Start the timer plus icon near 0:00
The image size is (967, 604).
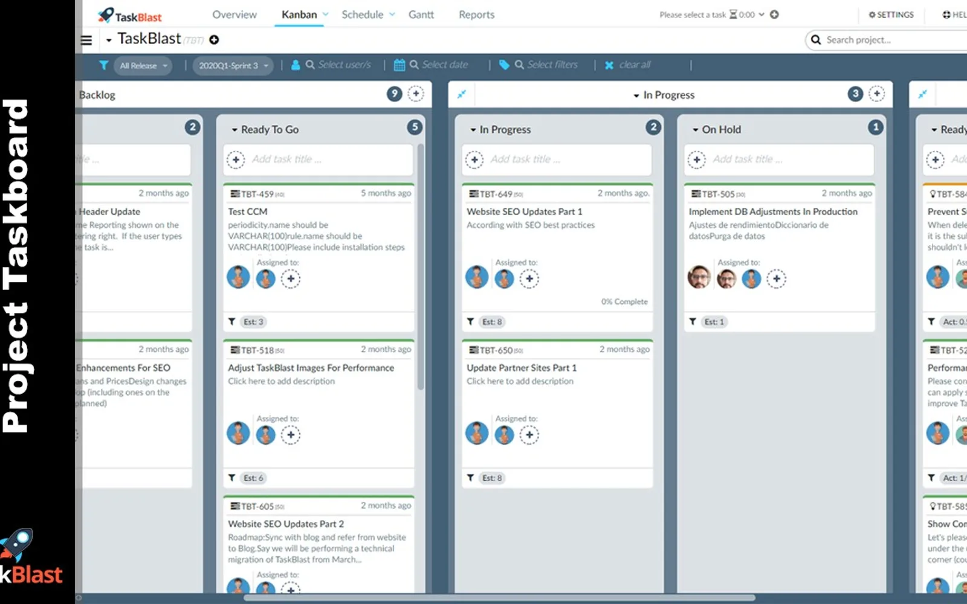[774, 14]
